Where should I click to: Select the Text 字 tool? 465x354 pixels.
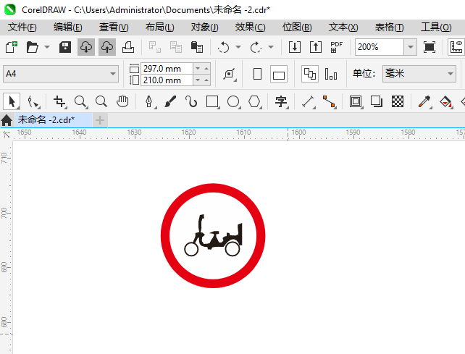pos(281,101)
